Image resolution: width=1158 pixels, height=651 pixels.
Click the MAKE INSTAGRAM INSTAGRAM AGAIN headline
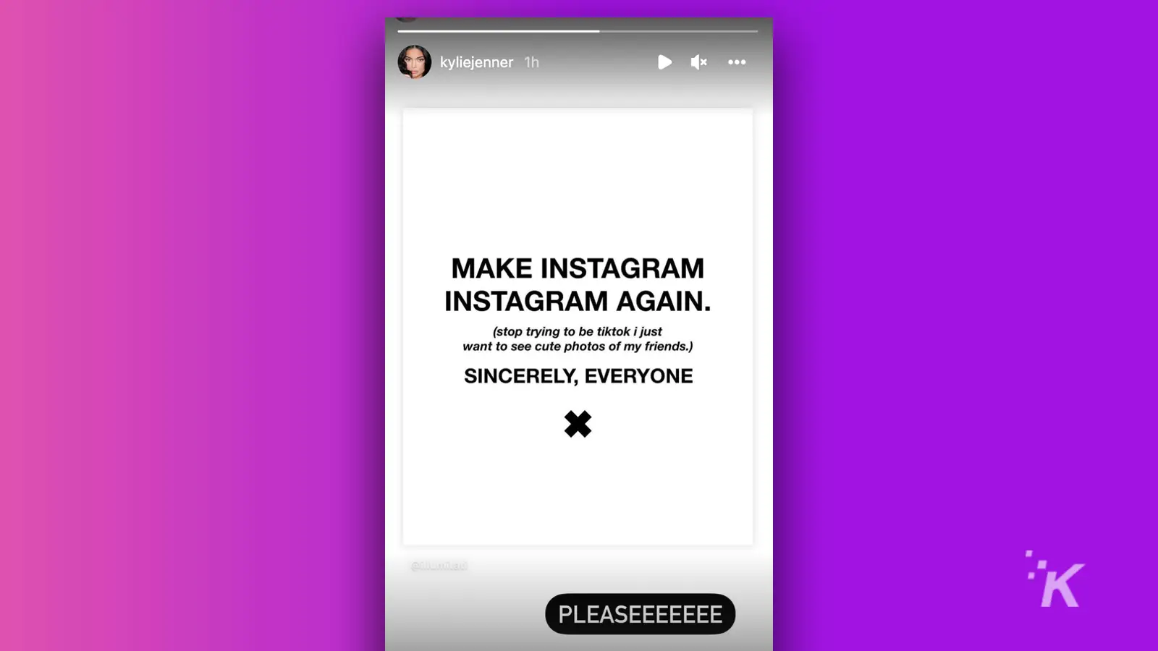[578, 284]
